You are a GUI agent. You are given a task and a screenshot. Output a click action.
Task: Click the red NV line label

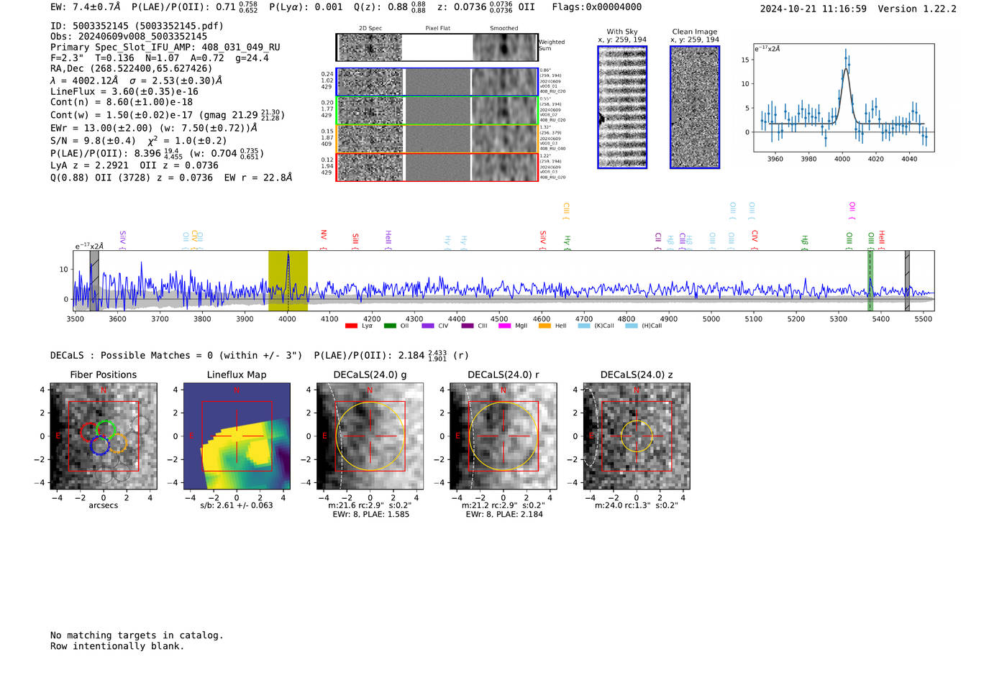click(x=324, y=239)
